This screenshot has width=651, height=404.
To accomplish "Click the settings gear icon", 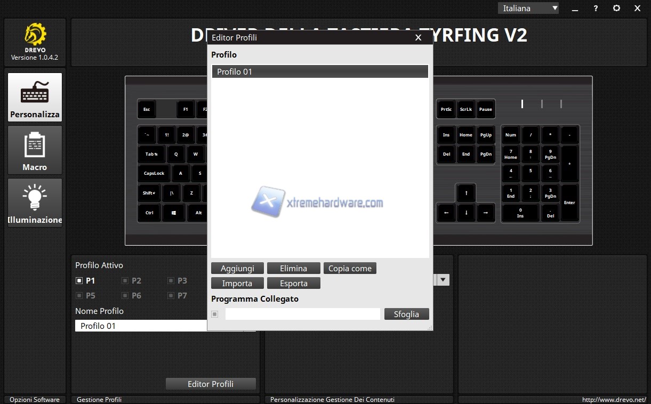I will pyautogui.click(x=616, y=8).
